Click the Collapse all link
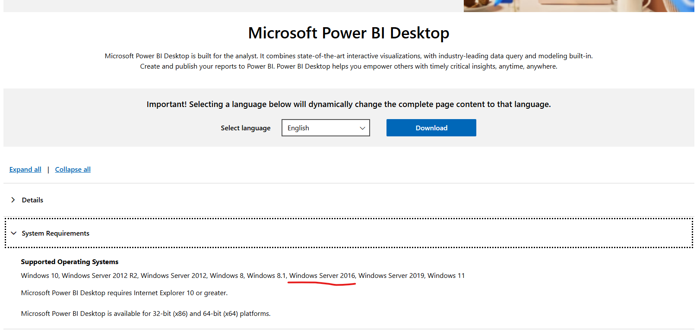The height and width of the screenshot is (334, 700). coord(73,170)
